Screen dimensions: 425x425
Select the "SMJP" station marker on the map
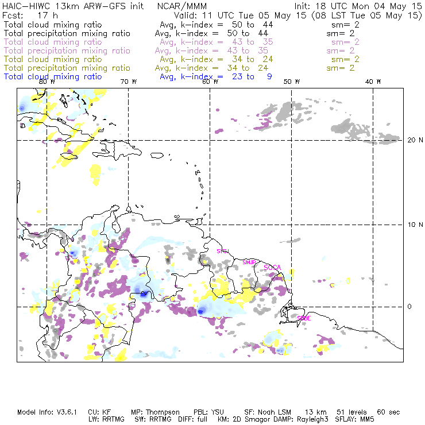(x=249, y=262)
